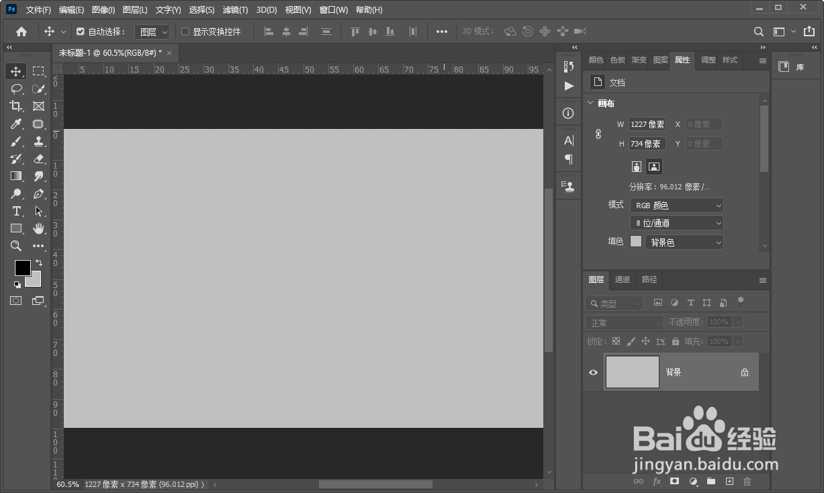Select the Eraser tool
The image size is (824, 493).
tap(38, 159)
